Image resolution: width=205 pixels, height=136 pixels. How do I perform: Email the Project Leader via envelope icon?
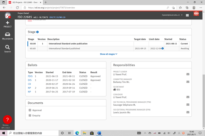pyautogui.click(x=188, y=74)
